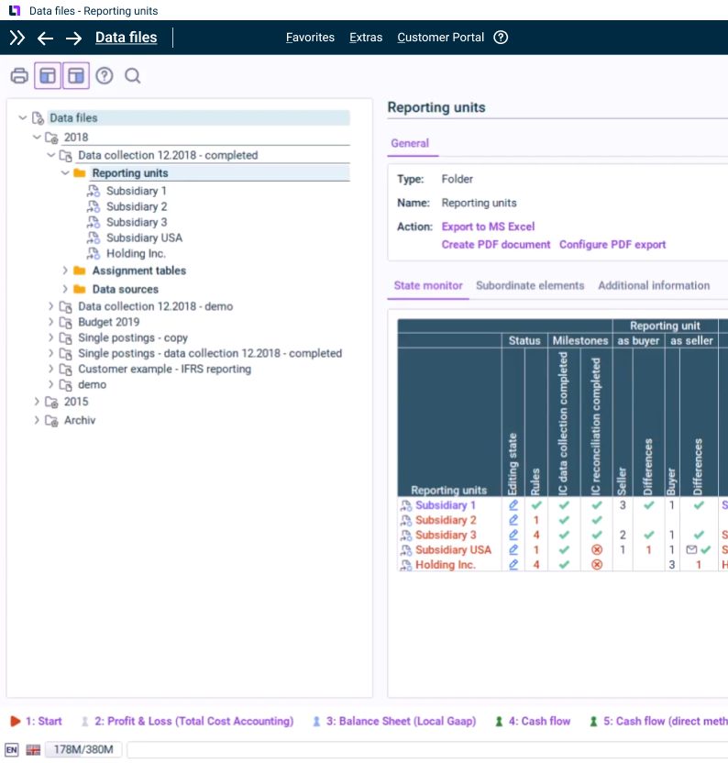This screenshot has width=728, height=763.
Task: Switch to Subordinate elements tab
Action: coord(530,286)
